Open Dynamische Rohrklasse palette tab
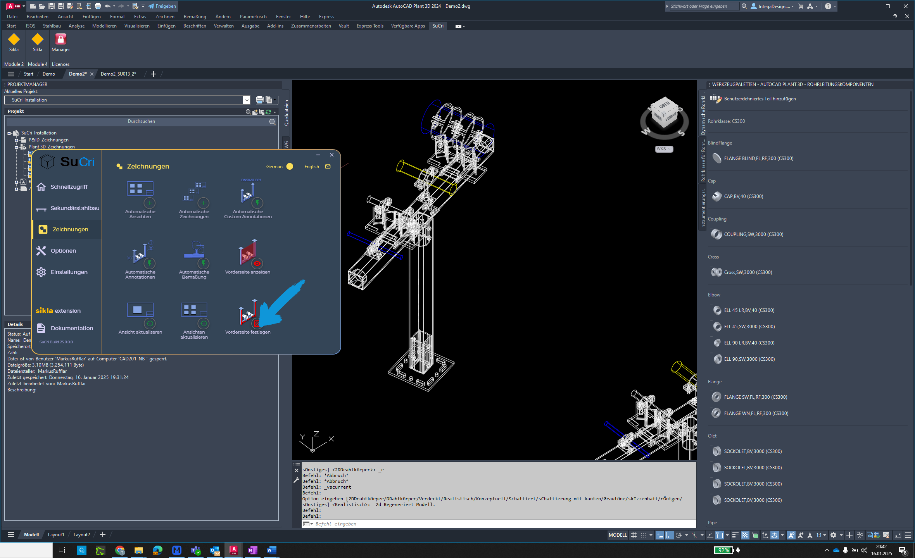The image size is (915, 558). [703, 114]
